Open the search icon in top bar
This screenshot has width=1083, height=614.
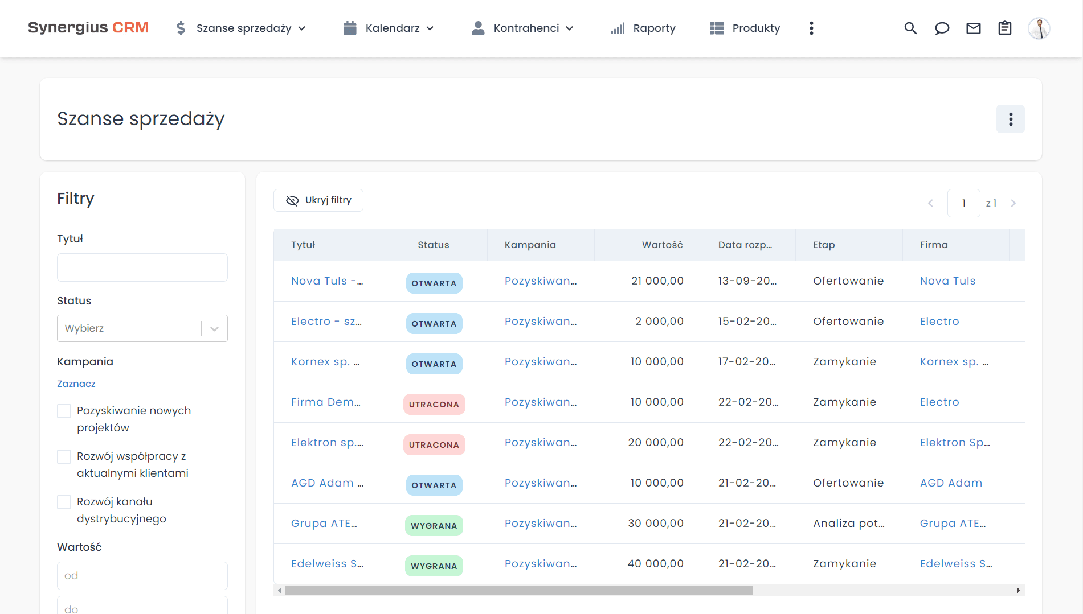[910, 28]
